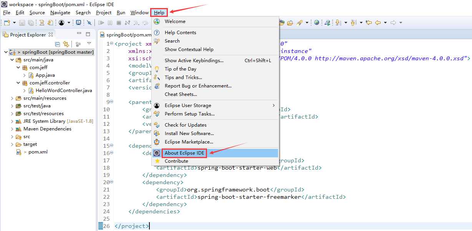Open the Search flashlight dropdown arrow

tap(307, 23)
